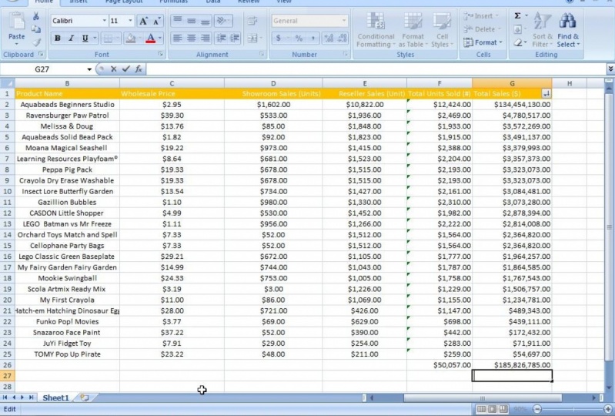Image resolution: width=615 pixels, height=416 pixels.
Task: Open Conditional Formatting menu
Action: [376, 30]
